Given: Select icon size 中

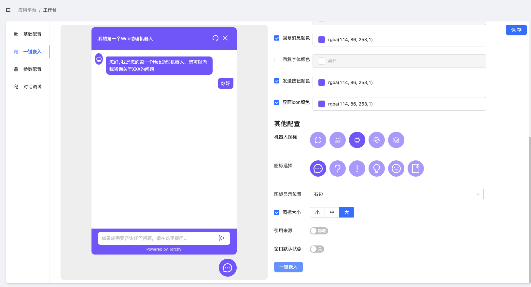Looking at the screenshot, I should pos(332,212).
